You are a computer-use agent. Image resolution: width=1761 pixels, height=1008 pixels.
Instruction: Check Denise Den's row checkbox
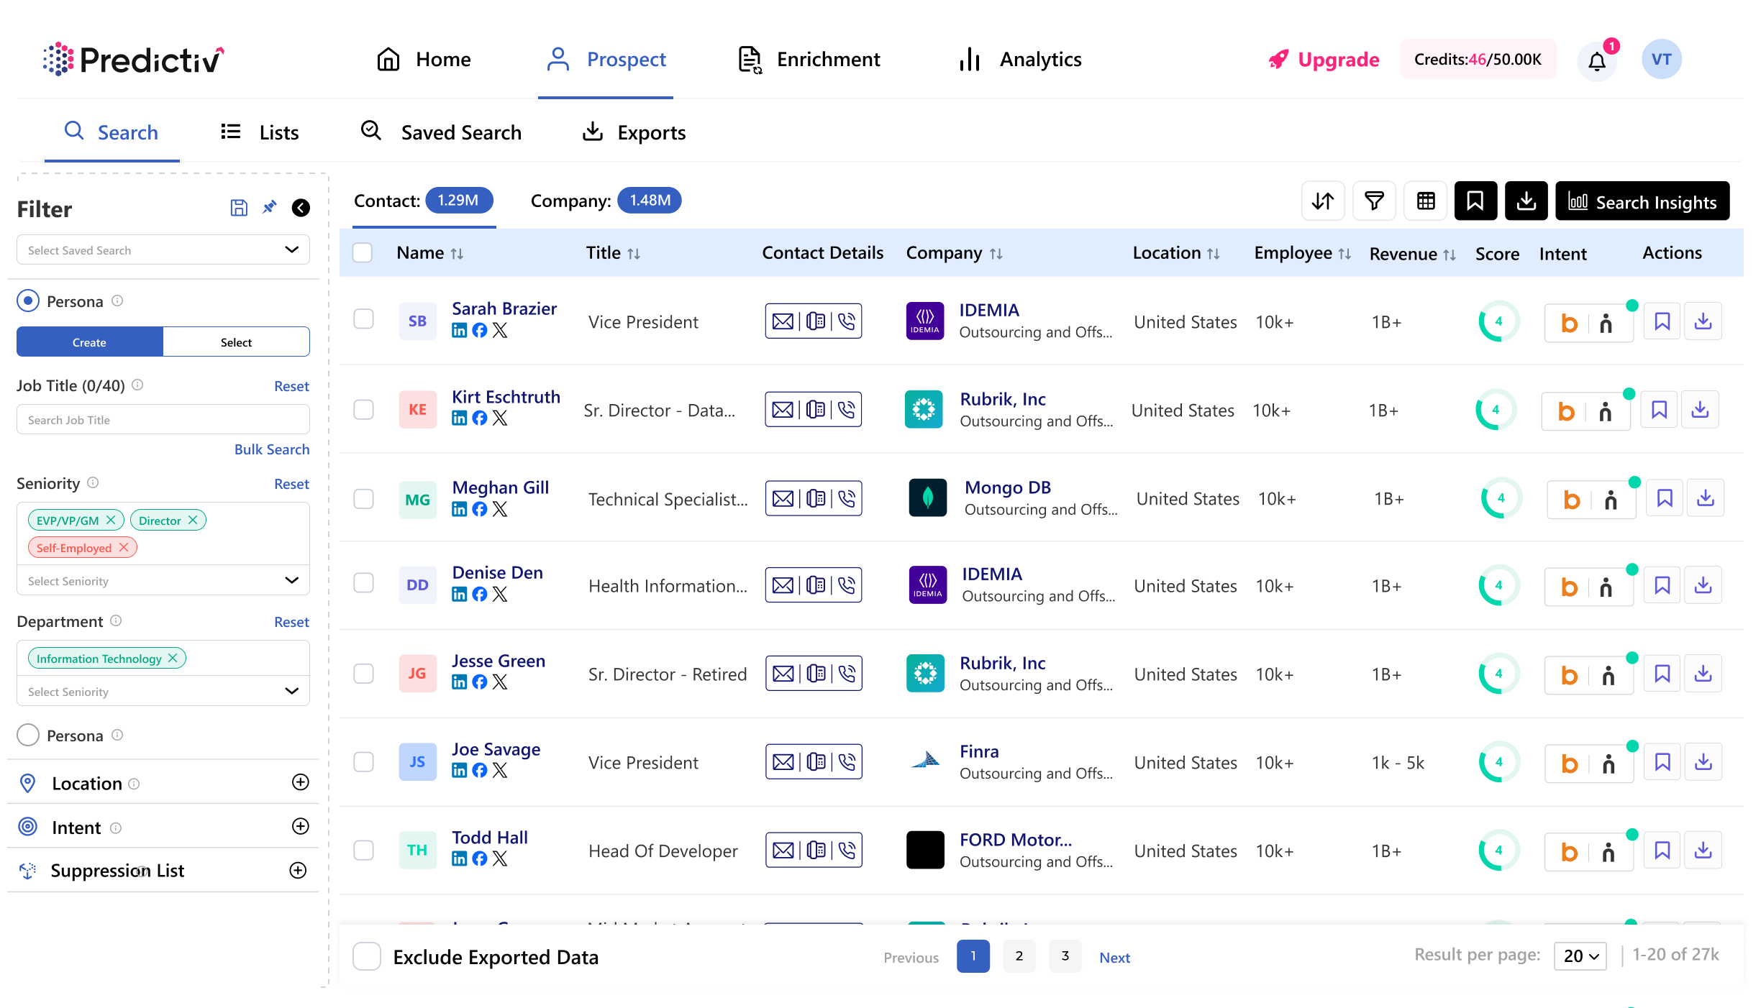pos(364,583)
